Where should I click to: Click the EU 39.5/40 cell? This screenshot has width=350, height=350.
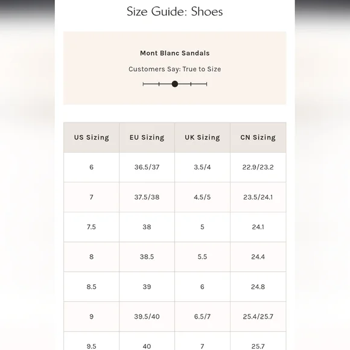pos(147,317)
